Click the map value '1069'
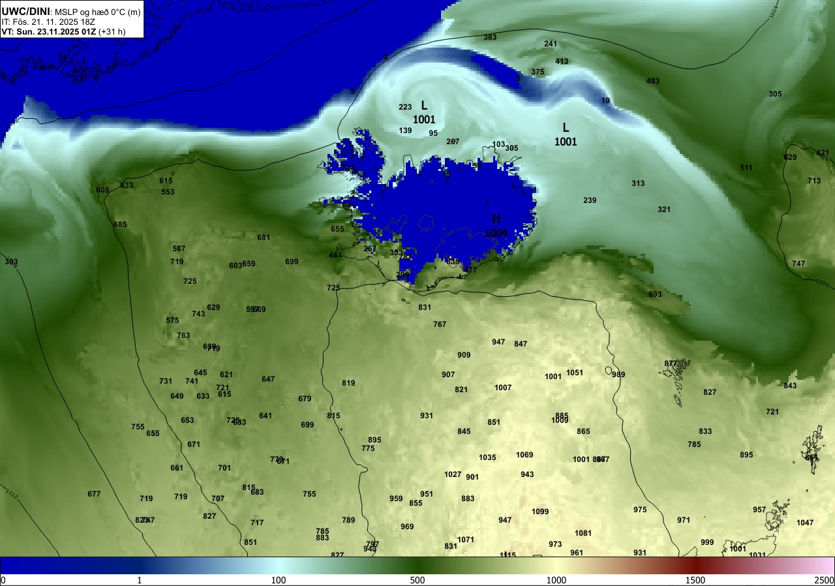The height and width of the screenshot is (586, 835). pyautogui.click(x=524, y=455)
